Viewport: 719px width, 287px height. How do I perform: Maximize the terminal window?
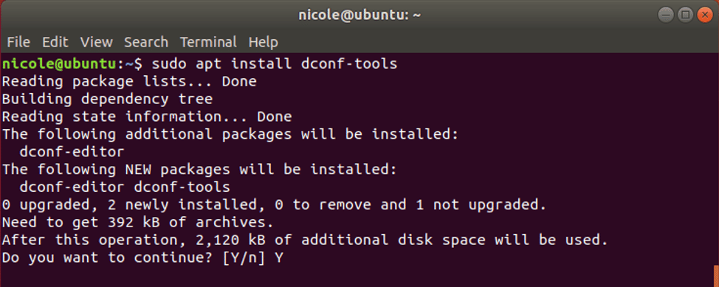(x=685, y=15)
